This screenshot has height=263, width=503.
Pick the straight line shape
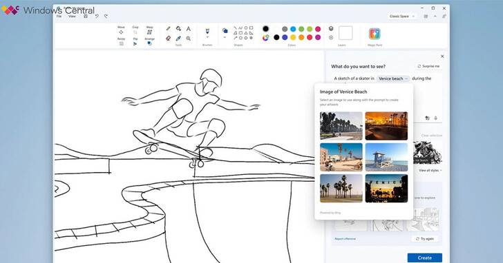click(235, 28)
